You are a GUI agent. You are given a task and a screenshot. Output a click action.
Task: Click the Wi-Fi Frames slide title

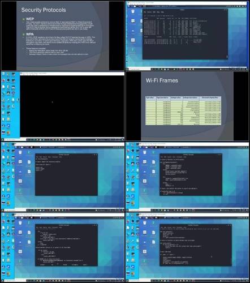(162, 80)
